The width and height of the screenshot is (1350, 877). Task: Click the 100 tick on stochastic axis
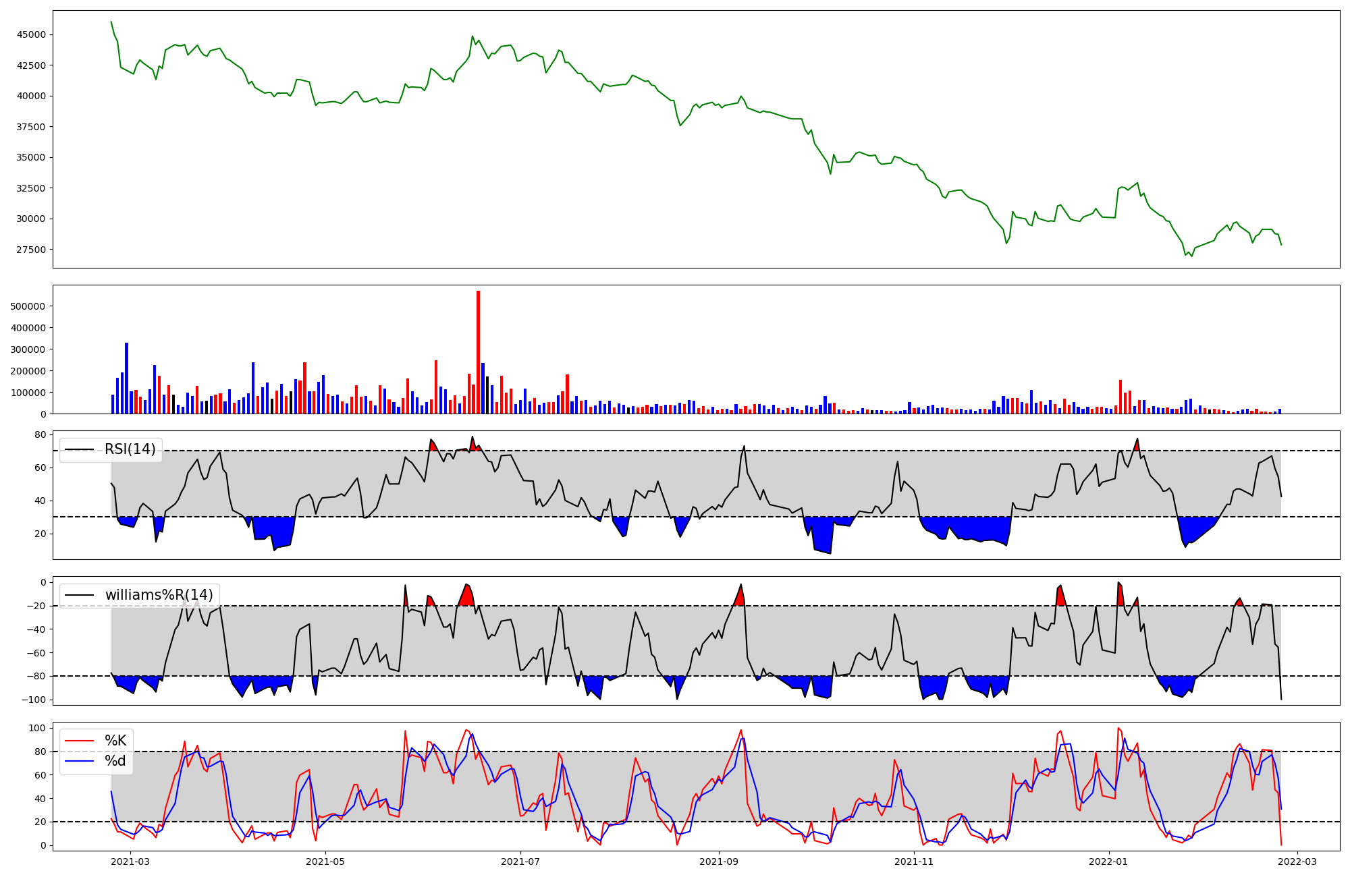[x=38, y=728]
